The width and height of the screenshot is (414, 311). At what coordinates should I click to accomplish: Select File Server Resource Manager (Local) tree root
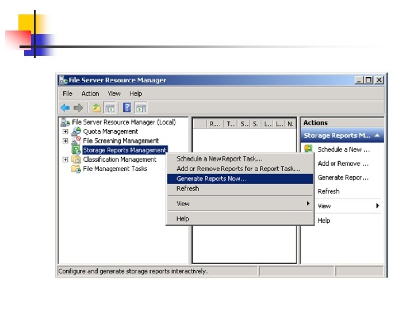tap(124, 122)
